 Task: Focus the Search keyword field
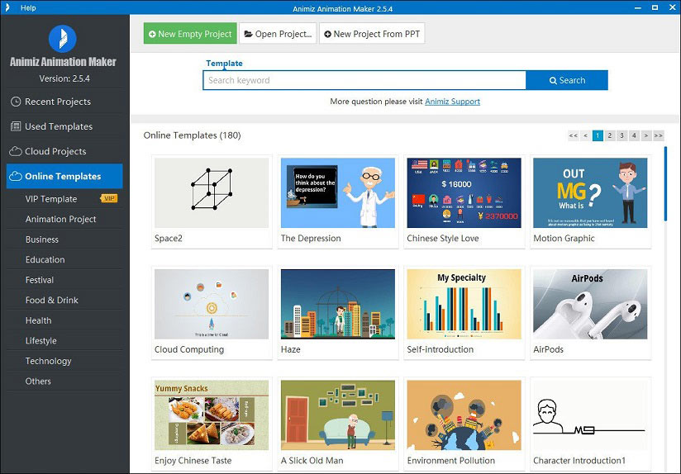pos(364,80)
